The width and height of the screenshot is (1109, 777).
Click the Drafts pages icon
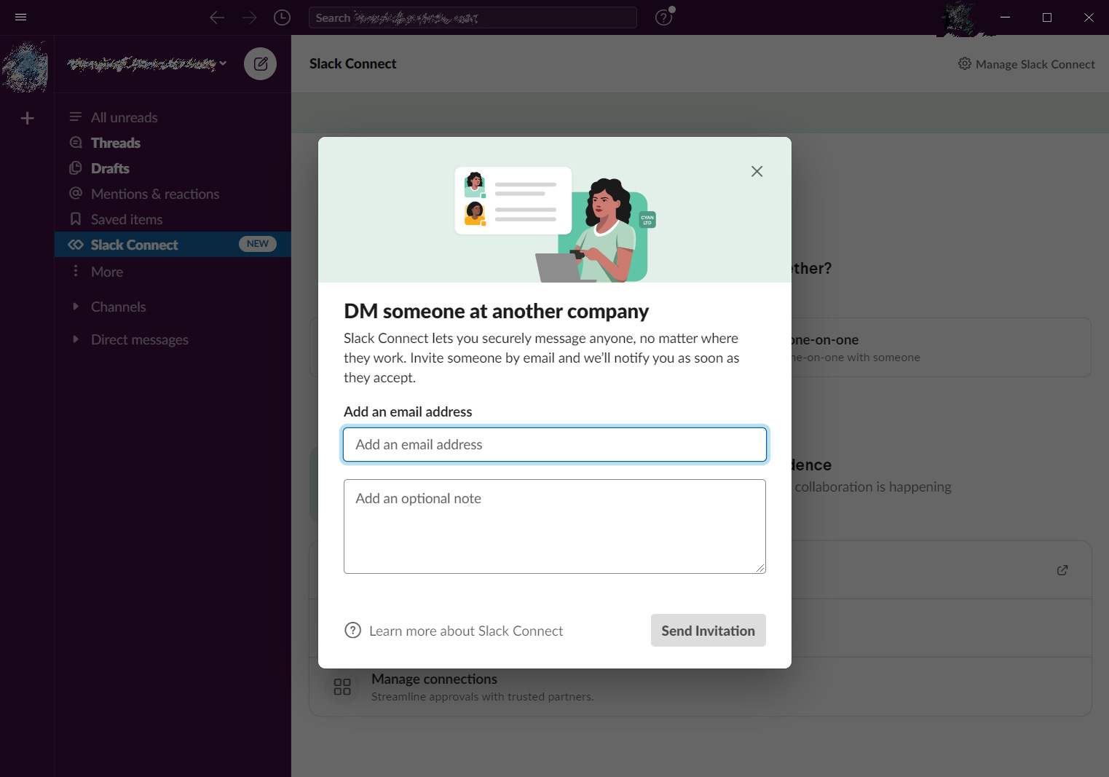coord(76,167)
